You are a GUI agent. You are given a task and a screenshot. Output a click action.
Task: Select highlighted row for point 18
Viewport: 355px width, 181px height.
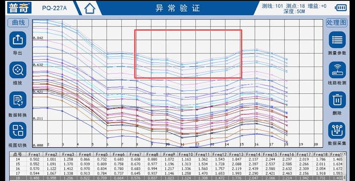pyautogui.click(x=176, y=178)
